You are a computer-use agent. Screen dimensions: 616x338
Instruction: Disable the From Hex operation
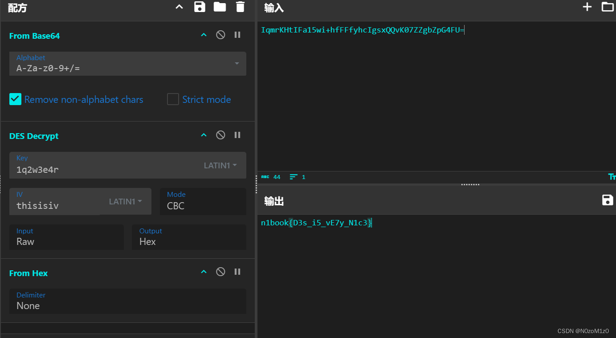coord(220,272)
